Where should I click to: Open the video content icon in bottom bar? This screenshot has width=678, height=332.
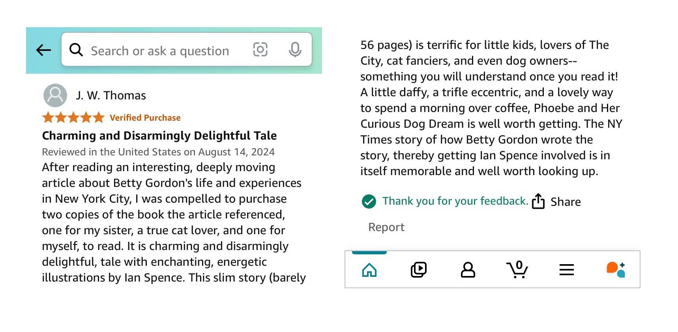[x=419, y=269]
